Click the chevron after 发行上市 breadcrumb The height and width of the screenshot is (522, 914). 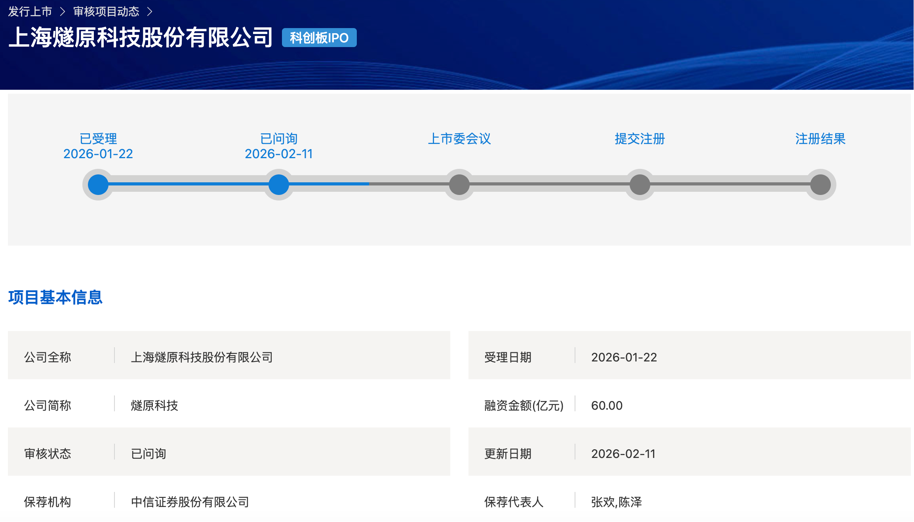click(x=62, y=12)
